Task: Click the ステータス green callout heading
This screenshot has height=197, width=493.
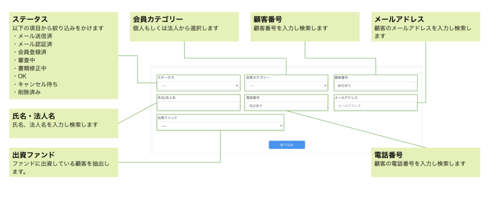Action: click(30, 19)
